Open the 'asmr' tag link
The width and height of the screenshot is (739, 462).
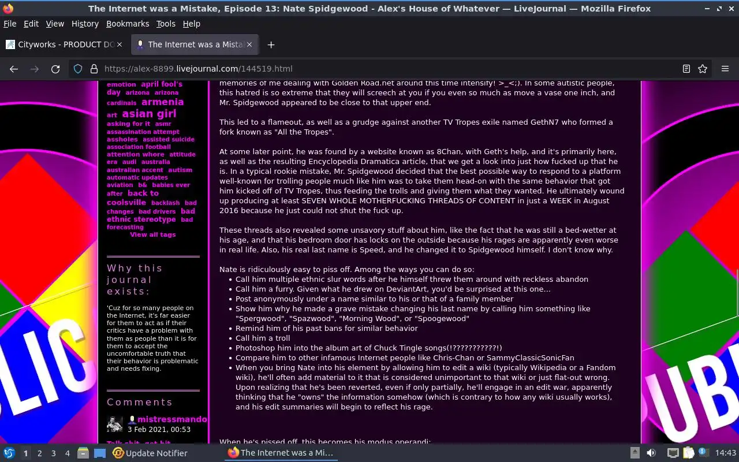(163, 124)
